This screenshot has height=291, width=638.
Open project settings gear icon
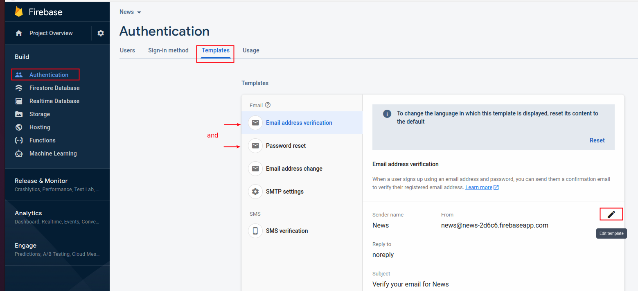[x=101, y=33]
